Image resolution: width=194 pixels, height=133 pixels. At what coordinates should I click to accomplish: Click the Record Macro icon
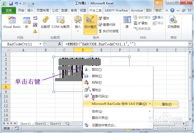35,18
